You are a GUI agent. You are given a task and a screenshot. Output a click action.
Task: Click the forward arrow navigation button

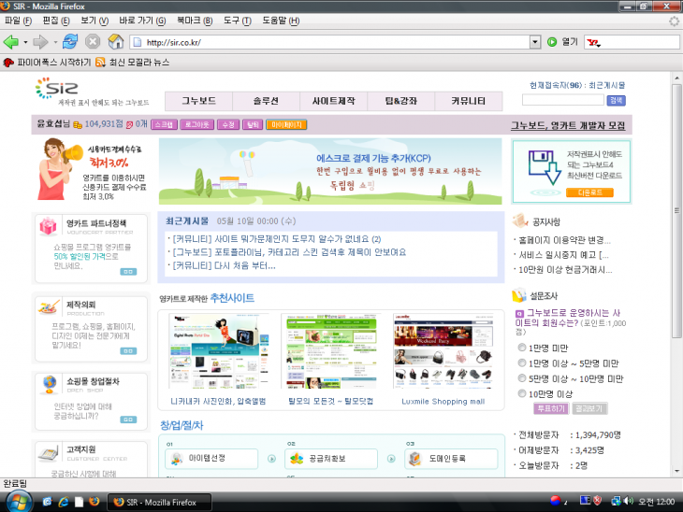pyautogui.click(x=40, y=42)
